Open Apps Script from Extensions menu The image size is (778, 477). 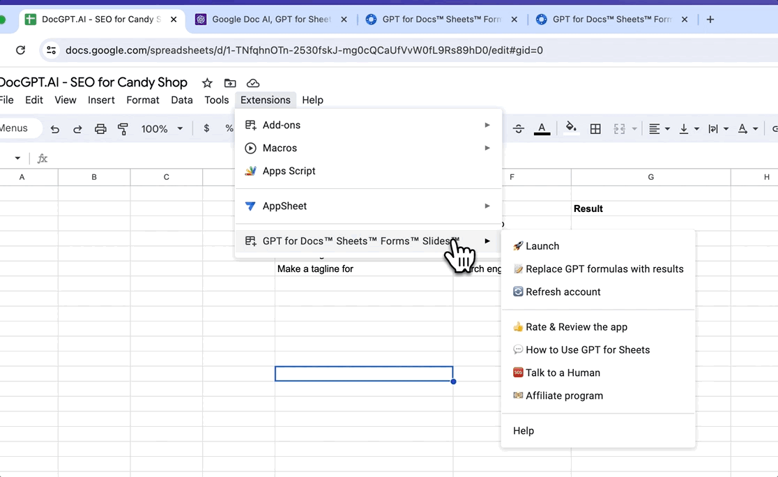368,171
